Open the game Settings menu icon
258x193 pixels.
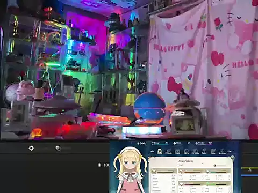pyautogui.click(x=222, y=152)
